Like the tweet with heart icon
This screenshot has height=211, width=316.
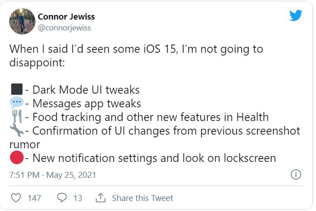(16, 198)
